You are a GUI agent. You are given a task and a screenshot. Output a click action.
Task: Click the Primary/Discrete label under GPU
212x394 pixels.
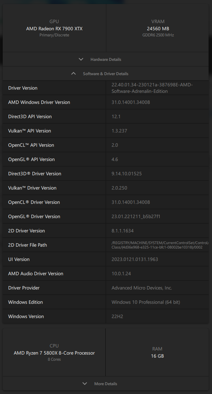(x=54, y=35)
